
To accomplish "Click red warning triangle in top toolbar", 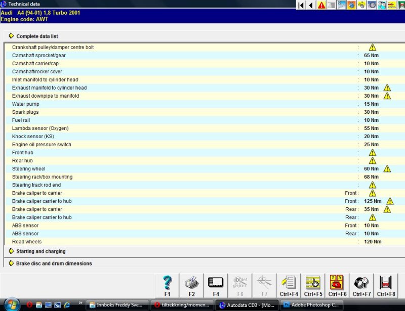I will pyautogui.click(x=321, y=5).
